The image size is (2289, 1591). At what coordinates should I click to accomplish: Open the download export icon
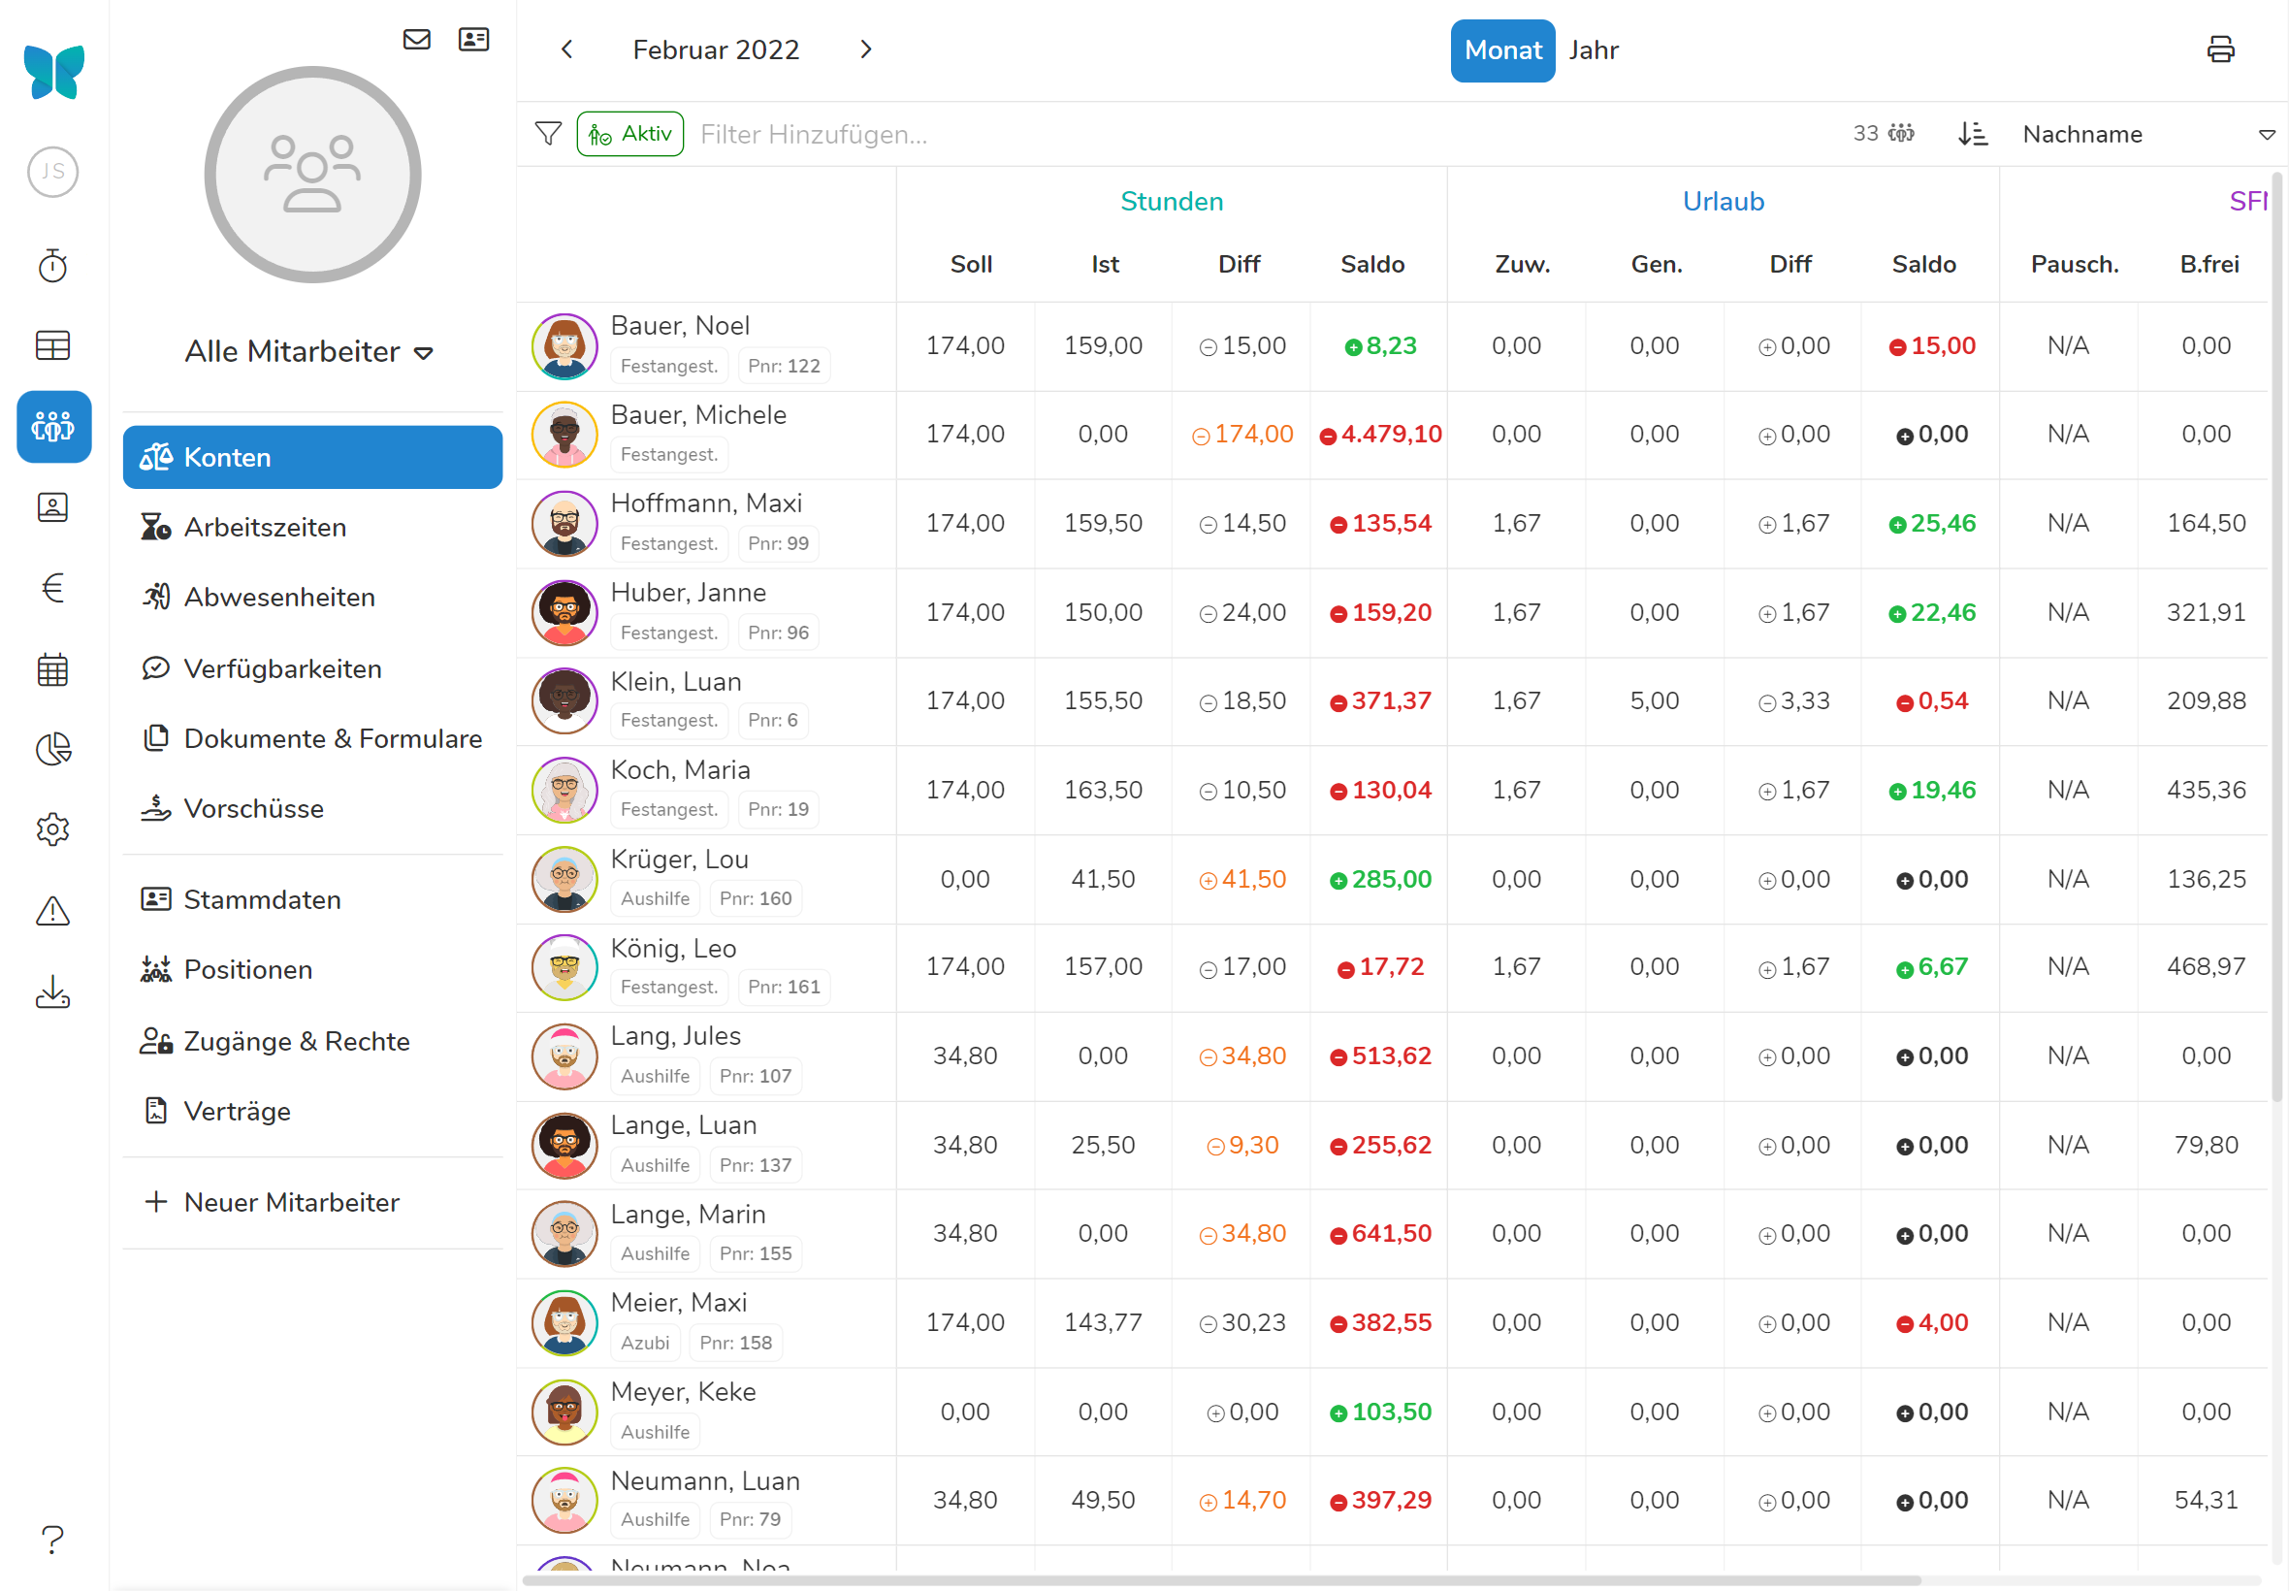[52, 990]
